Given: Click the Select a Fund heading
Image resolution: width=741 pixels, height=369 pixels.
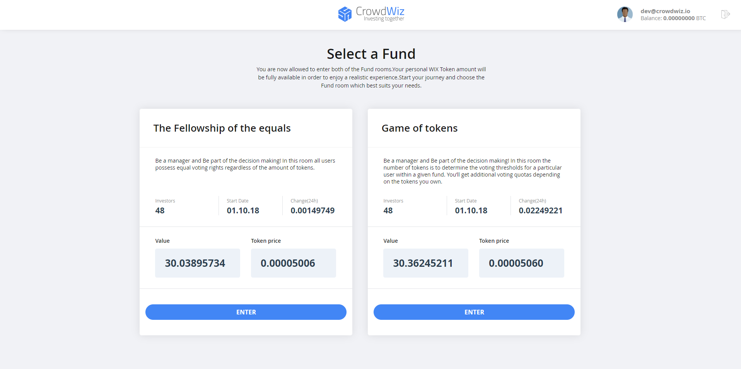Looking at the screenshot, I should click(371, 54).
